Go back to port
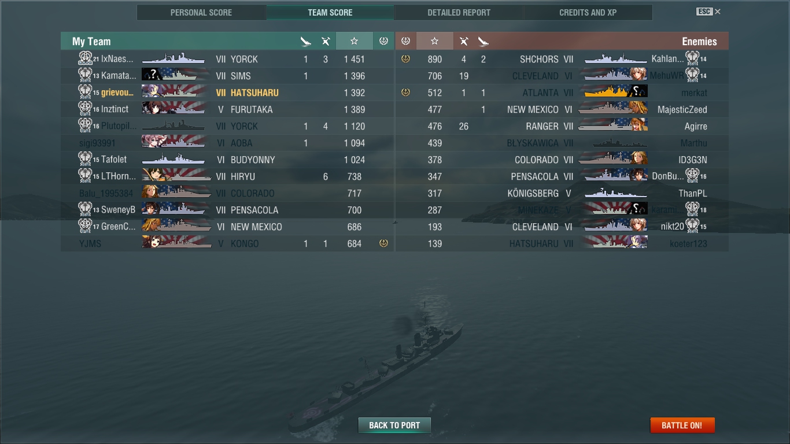The image size is (790, 444). point(394,425)
